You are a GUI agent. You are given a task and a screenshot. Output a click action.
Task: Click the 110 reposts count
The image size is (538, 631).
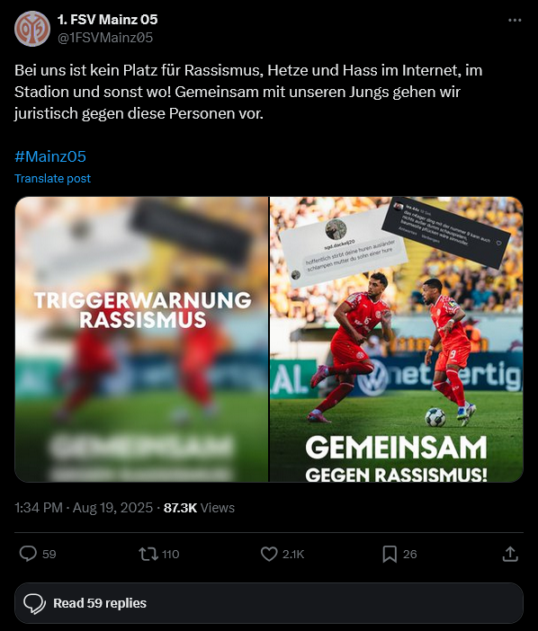pyautogui.click(x=170, y=554)
